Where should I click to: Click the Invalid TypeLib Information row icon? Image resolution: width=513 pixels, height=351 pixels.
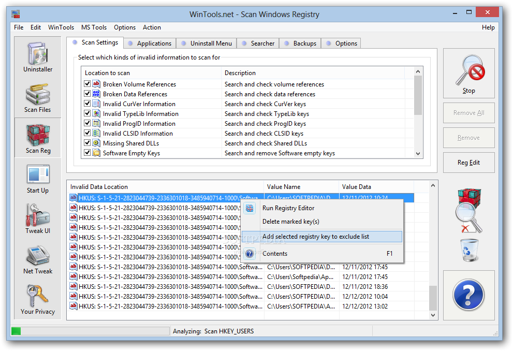pyautogui.click(x=96, y=113)
